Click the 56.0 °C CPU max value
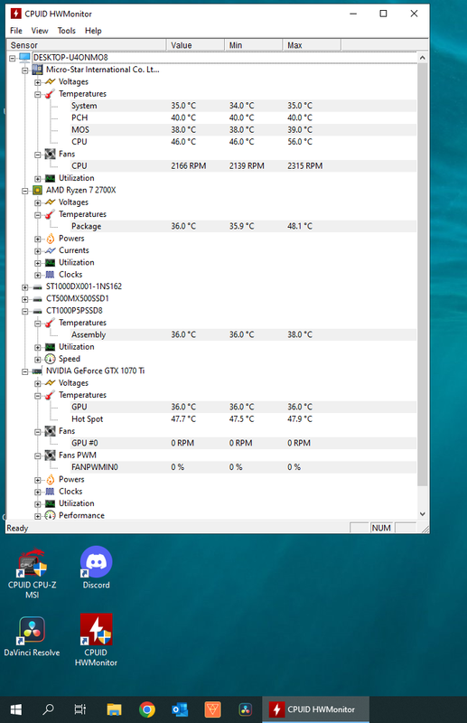 click(300, 142)
